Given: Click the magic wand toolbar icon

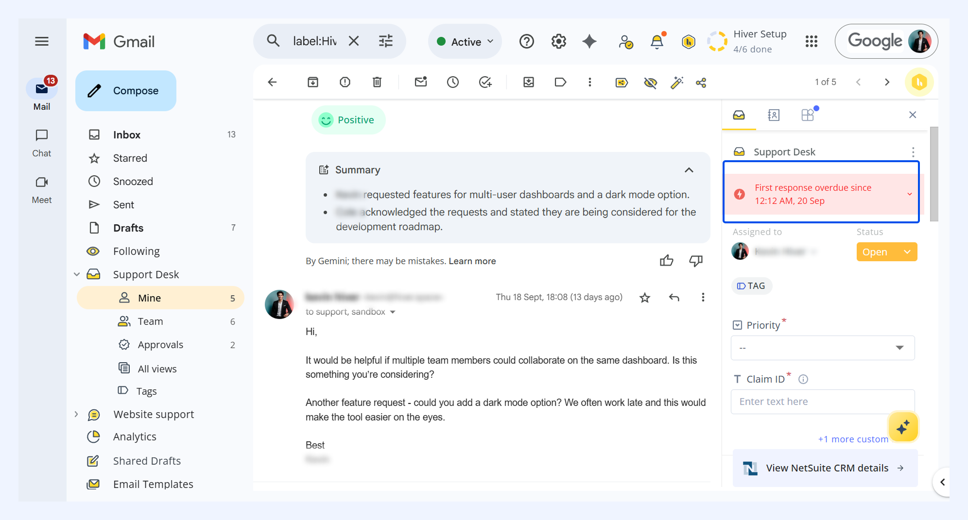Looking at the screenshot, I should pos(677,83).
